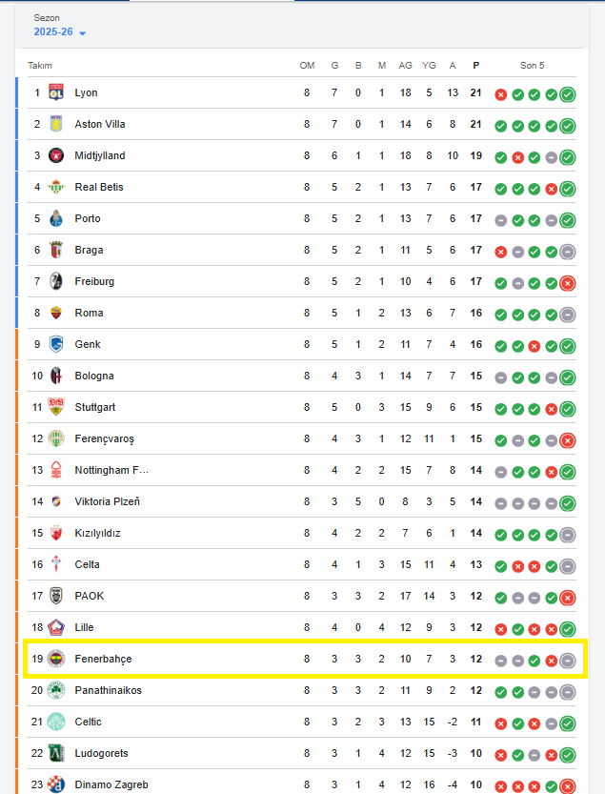This screenshot has height=794, width=605.
Task: Open the Panathinaikos team link
Action: [x=108, y=690]
